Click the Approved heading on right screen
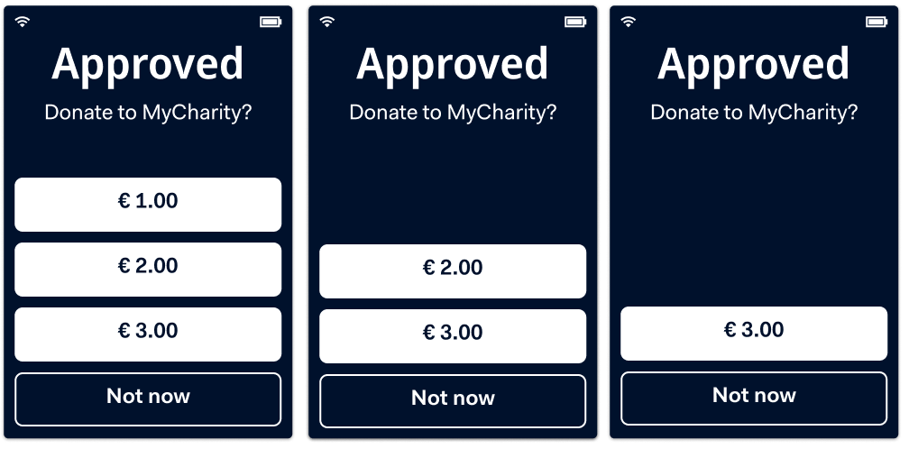 754,65
